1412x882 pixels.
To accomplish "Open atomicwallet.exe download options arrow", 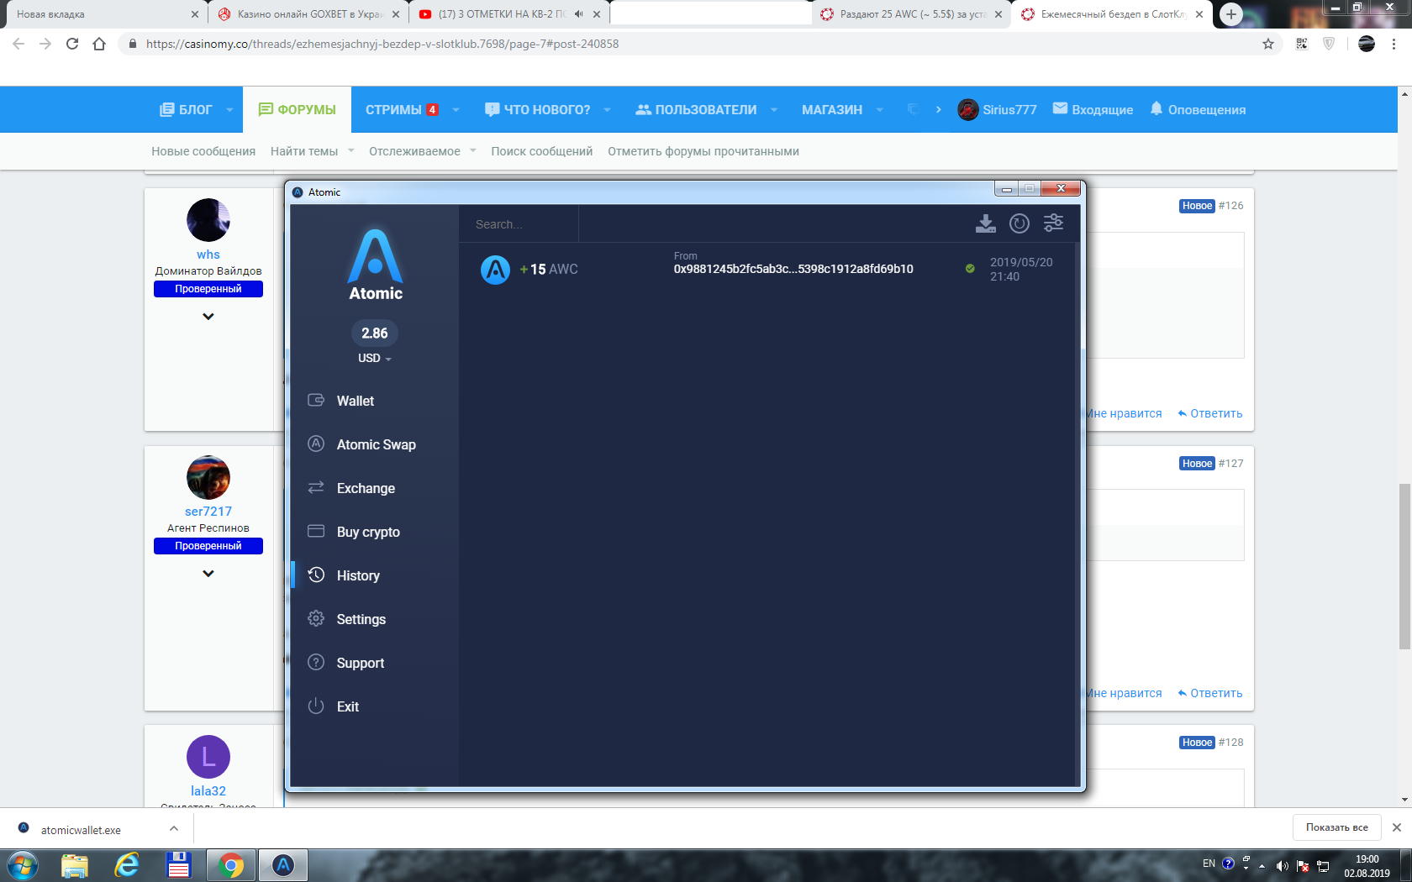I will (173, 828).
